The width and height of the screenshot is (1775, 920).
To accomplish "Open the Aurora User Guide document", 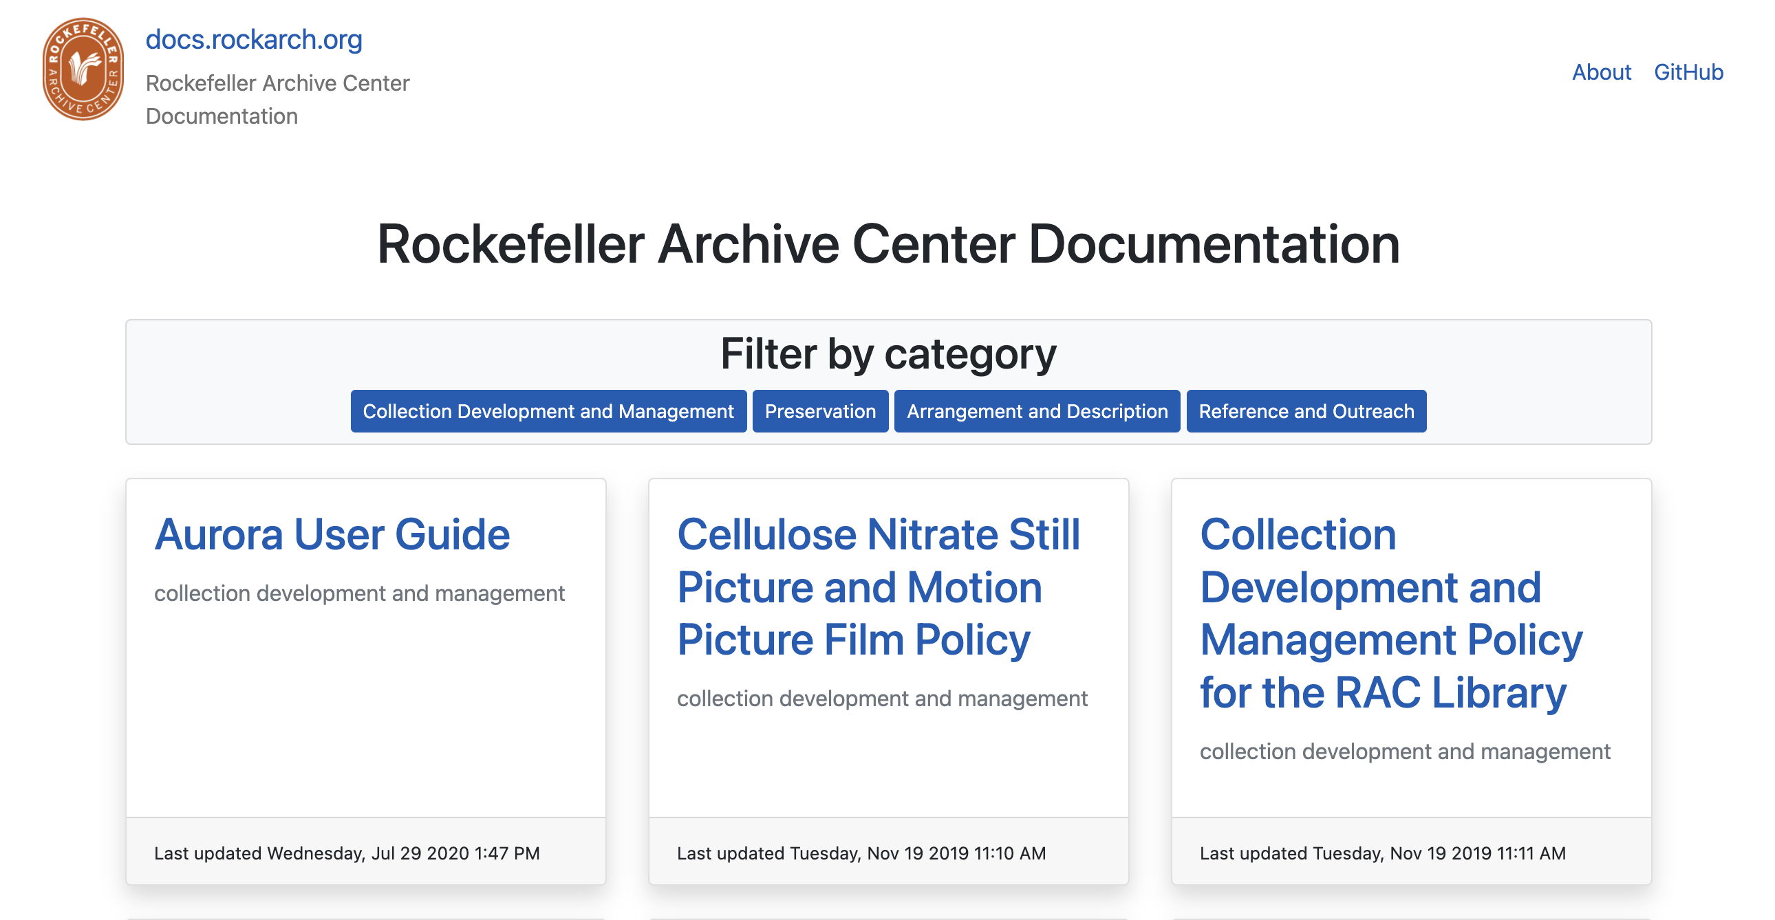I will [332, 534].
